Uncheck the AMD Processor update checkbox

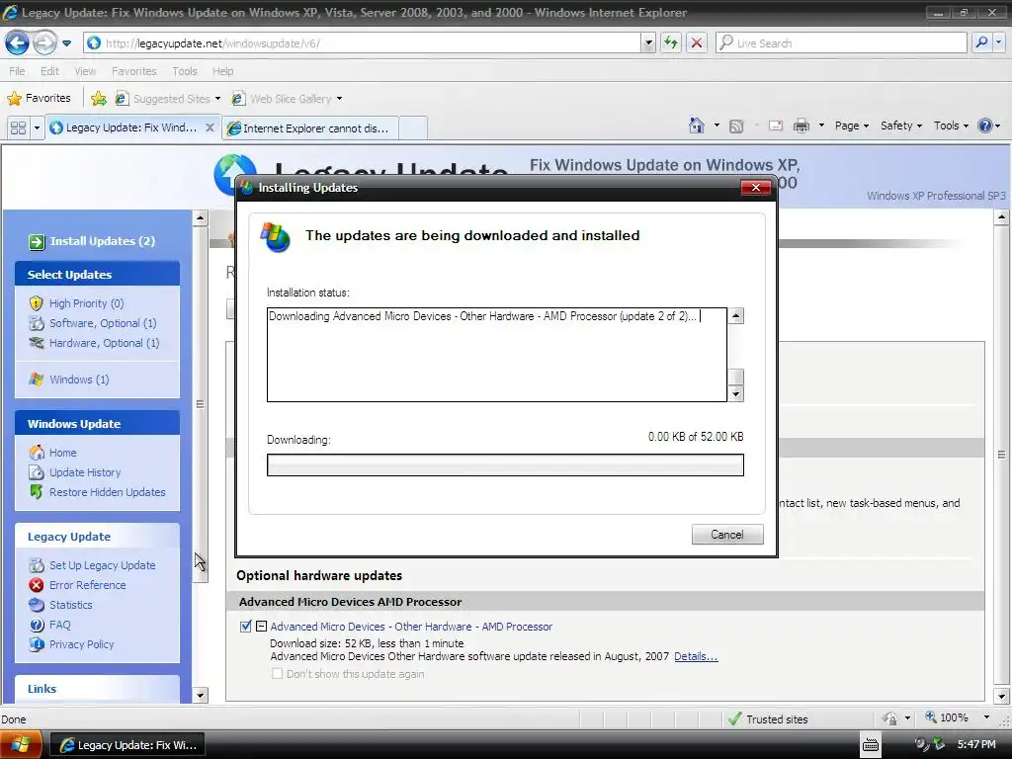tap(245, 626)
